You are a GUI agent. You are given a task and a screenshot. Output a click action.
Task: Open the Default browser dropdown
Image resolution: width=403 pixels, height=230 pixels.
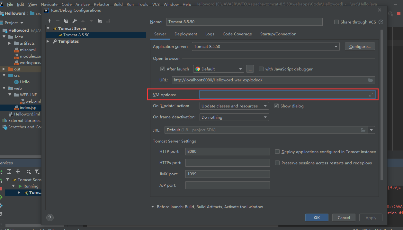[x=219, y=69]
